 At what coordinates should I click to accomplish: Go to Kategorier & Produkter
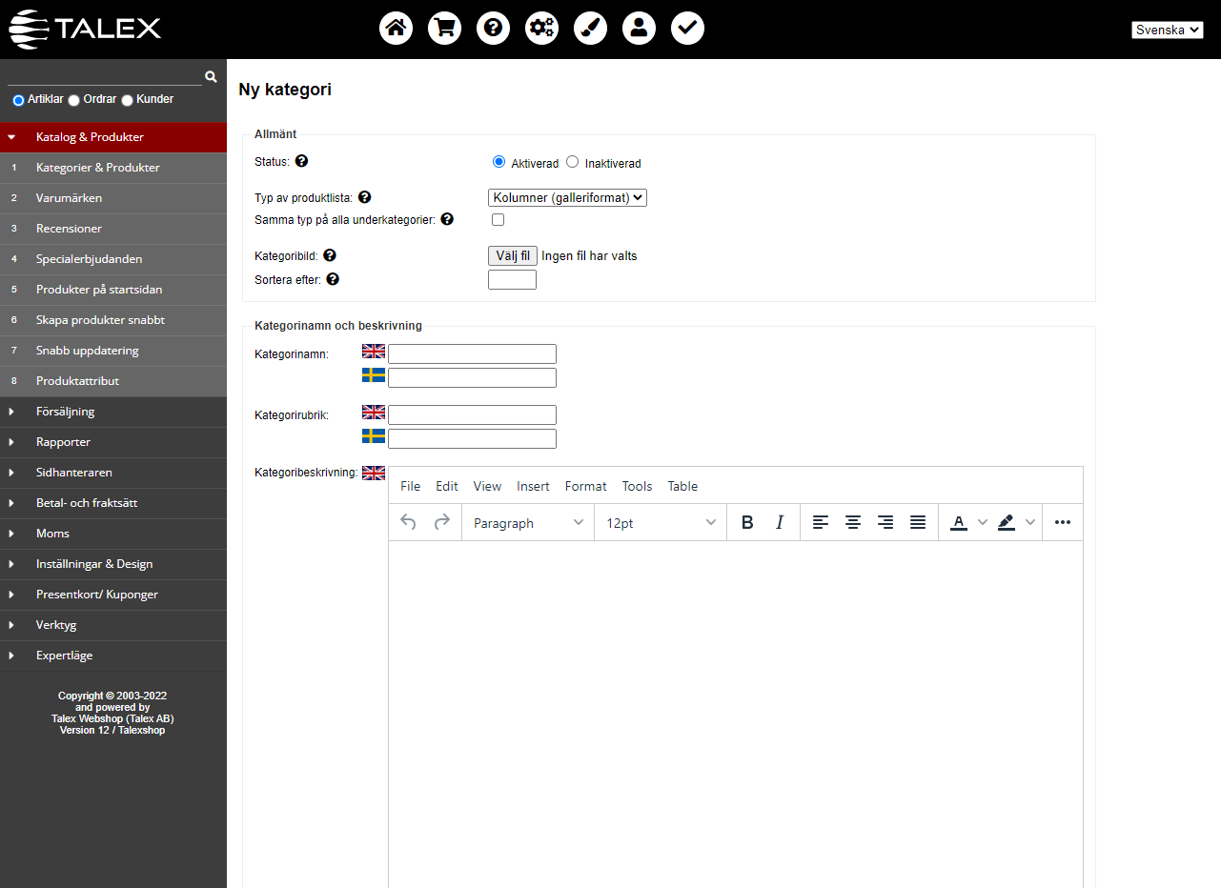[113, 168]
